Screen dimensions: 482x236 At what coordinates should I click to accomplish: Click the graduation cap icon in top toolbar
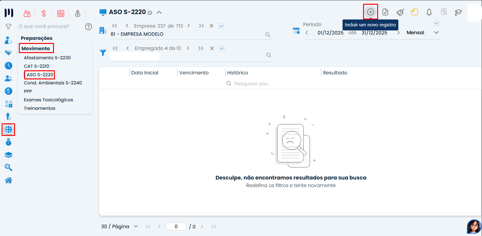click(x=458, y=12)
